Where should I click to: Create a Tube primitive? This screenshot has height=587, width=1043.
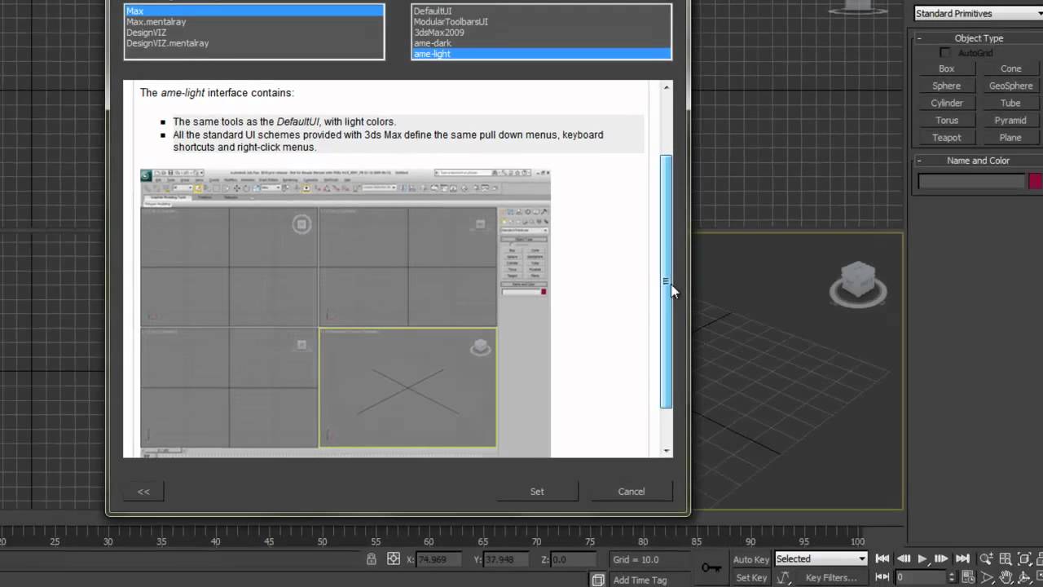point(1010,104)
